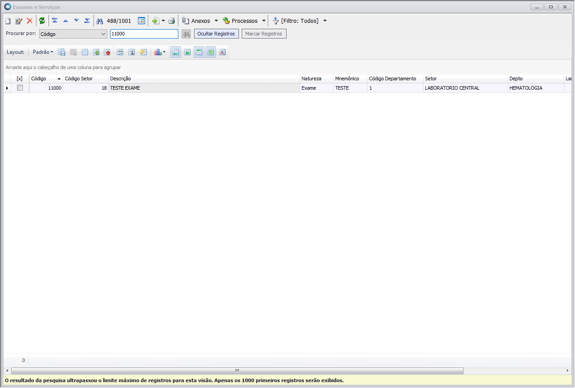The image size is (575, 388).
Task: Click the printer icon
Action: (x=172, y=21)
